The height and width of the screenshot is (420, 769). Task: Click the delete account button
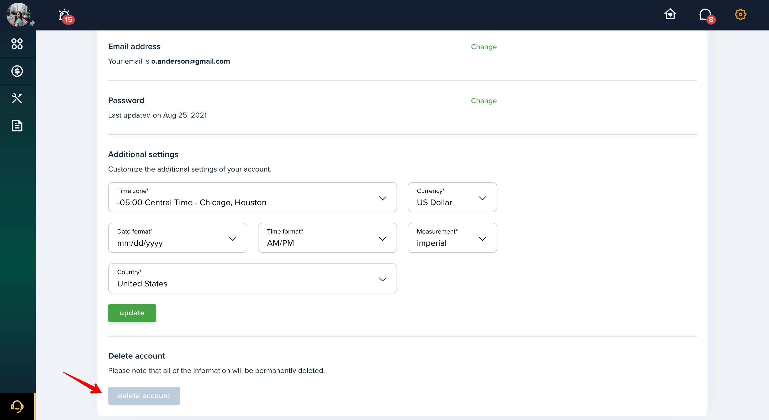click(144, 396)
